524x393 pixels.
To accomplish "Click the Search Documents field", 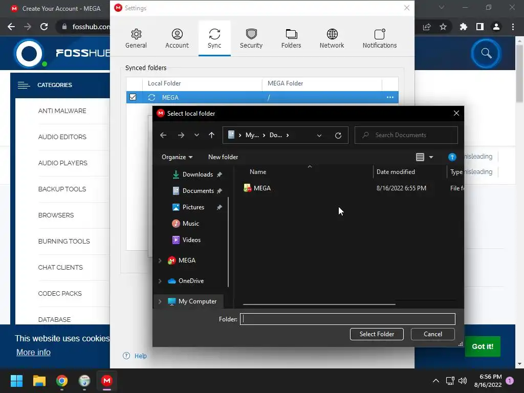I will point(406,135).
